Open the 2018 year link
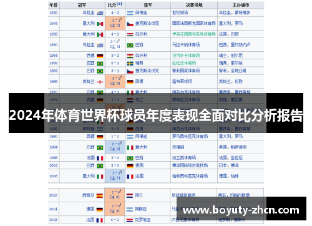 coord(53,220)
